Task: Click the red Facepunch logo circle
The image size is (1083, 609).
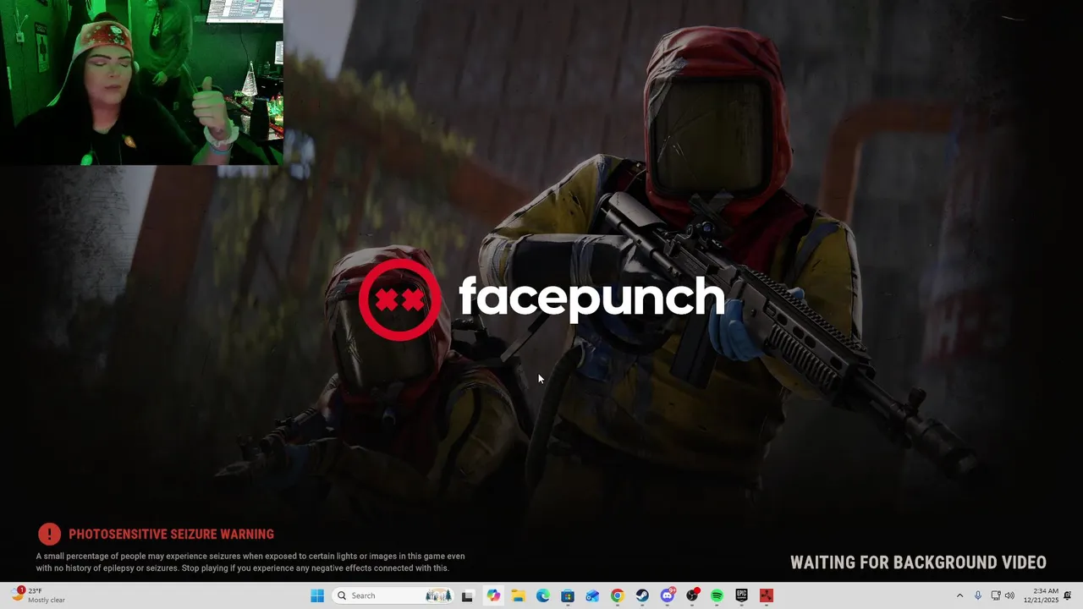Action: click(x=400, y=299)
